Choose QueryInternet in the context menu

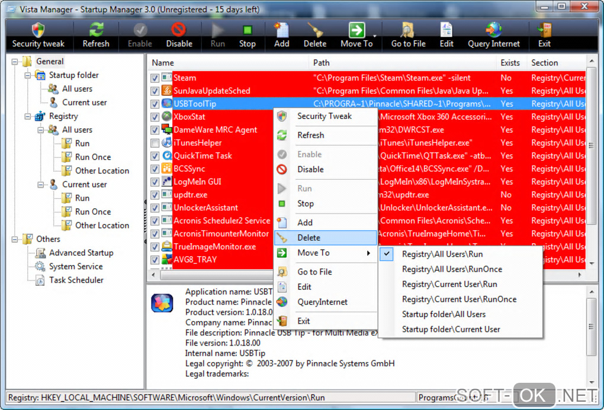(x=326, y=302)
